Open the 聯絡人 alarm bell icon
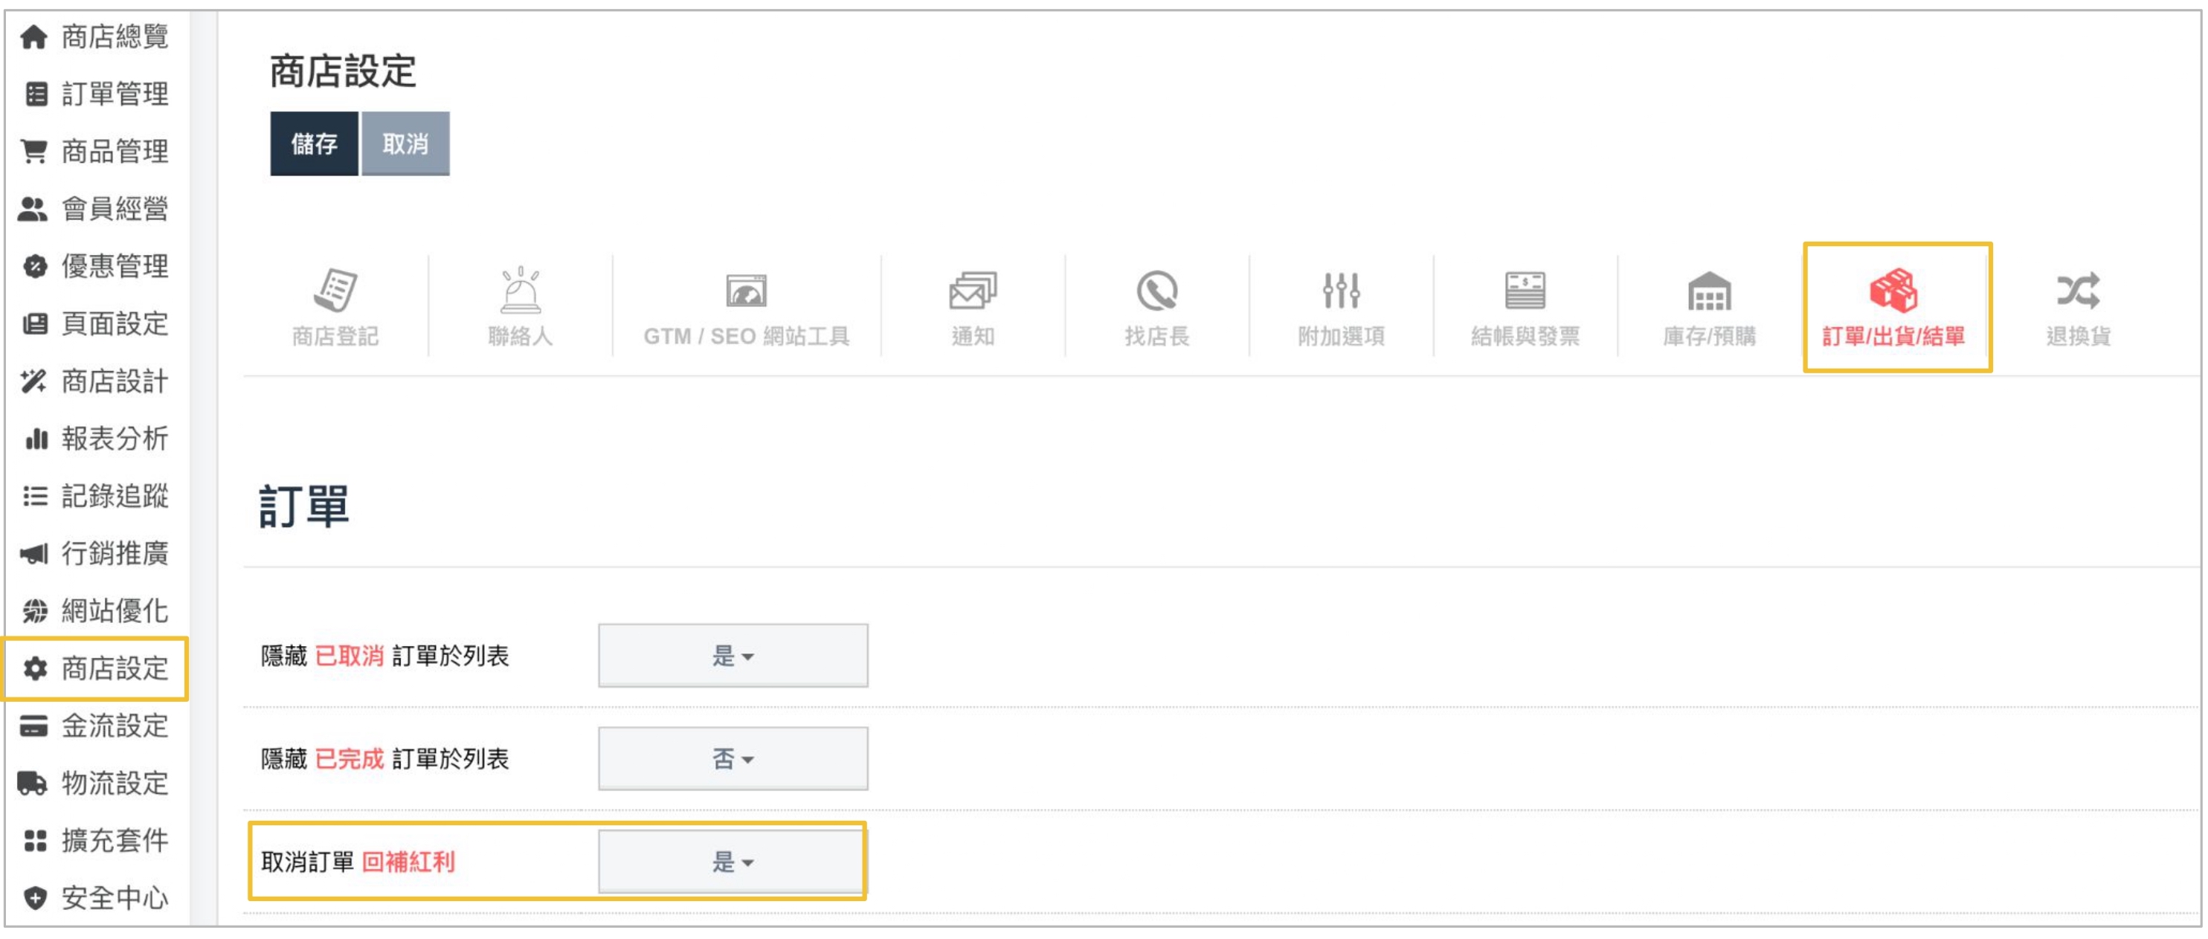The image size is (2208, 939). coord(519,291)
